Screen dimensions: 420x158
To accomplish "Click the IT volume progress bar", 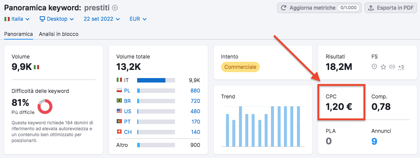I will coord(156,80).
